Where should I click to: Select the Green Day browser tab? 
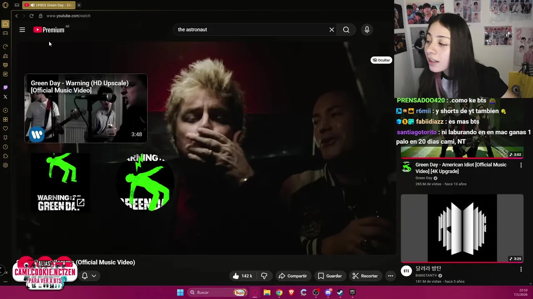coord(48,5)
